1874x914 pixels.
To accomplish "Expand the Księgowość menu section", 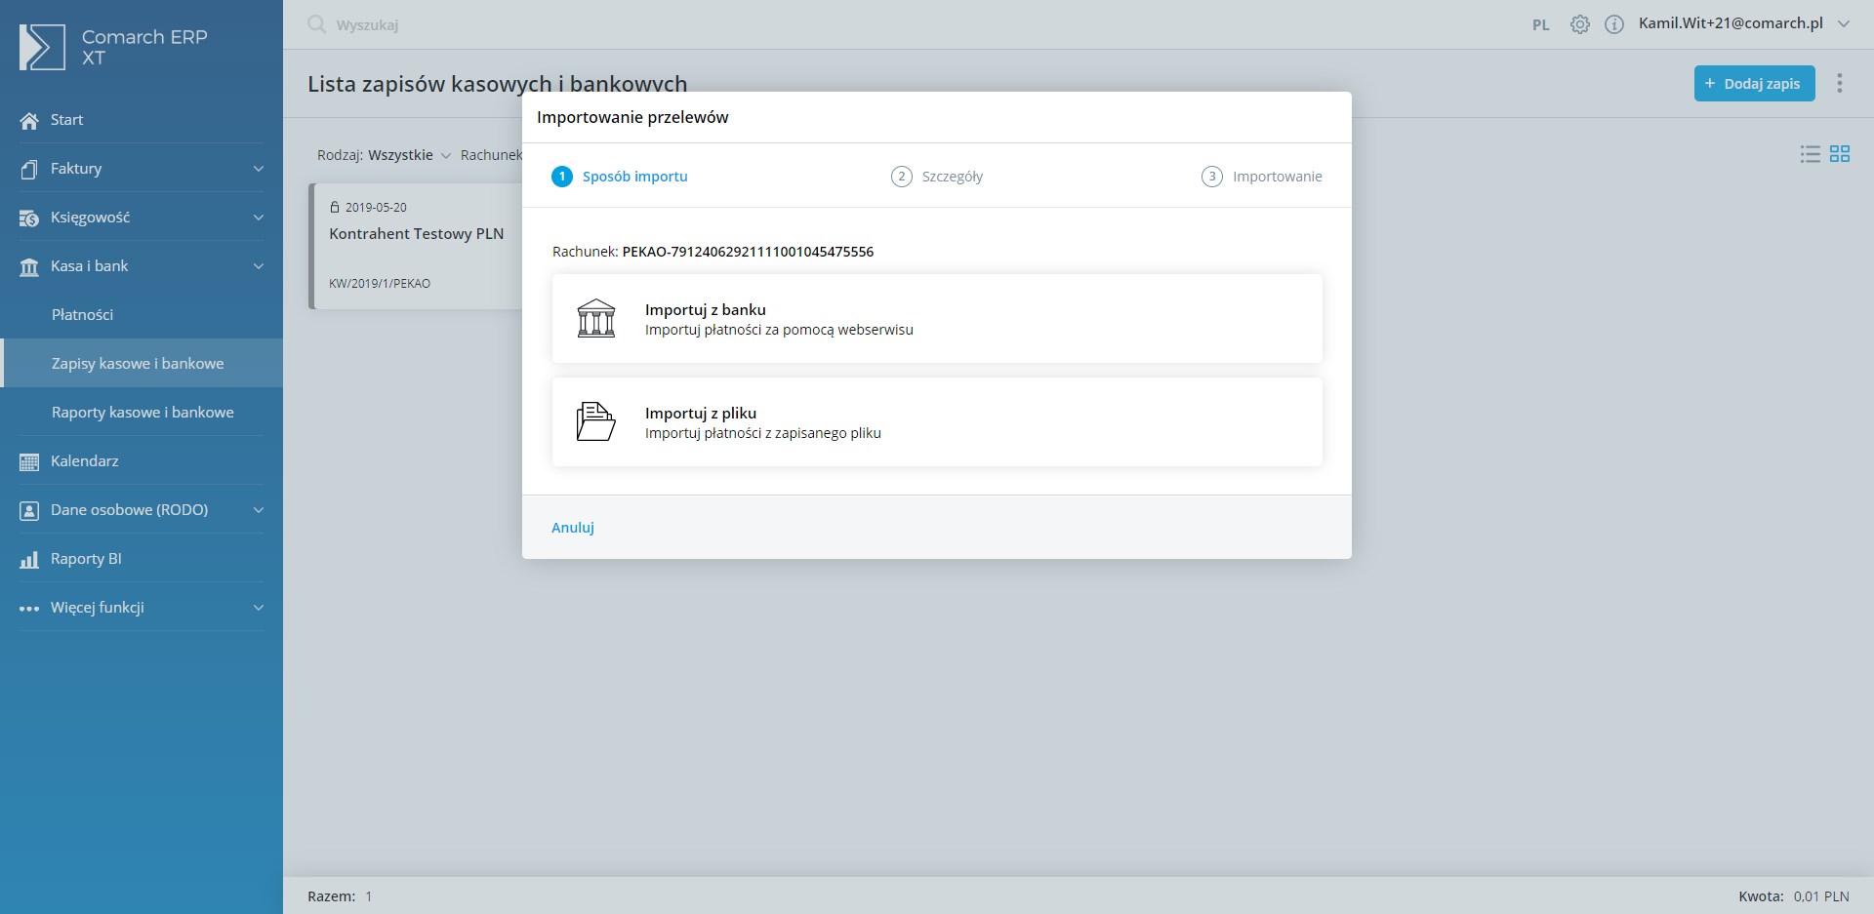I will (x=141, y=218).
